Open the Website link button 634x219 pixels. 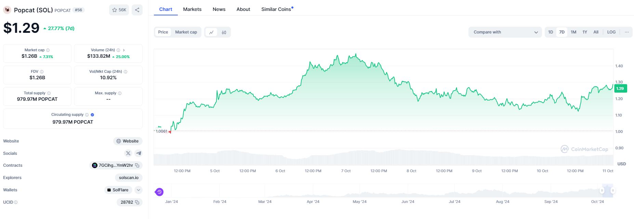[128, 141]
